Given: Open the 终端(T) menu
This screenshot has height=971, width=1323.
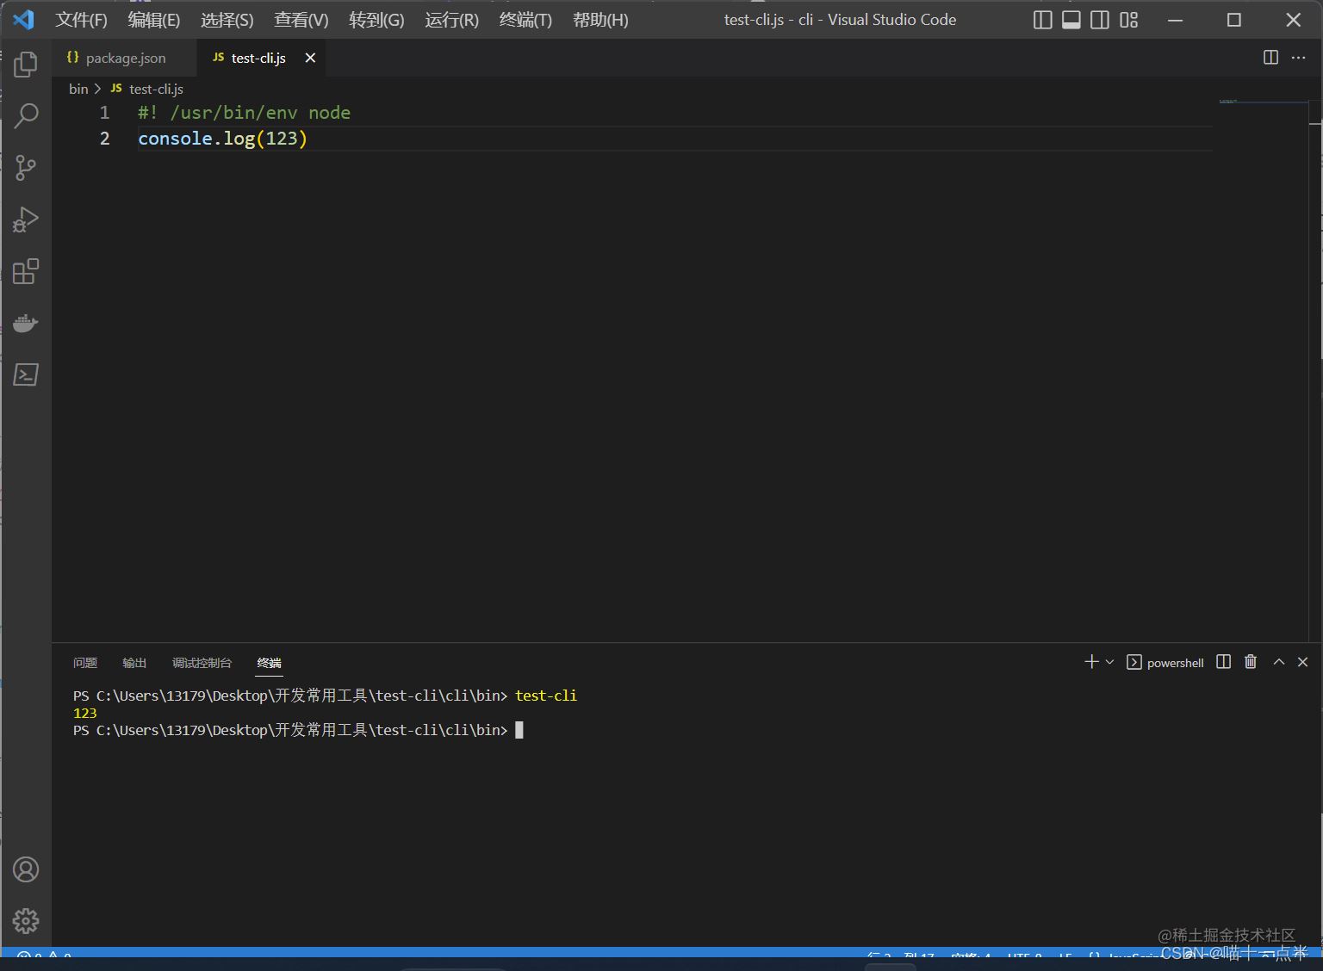Looking at the screenshot, I should 525,20.
